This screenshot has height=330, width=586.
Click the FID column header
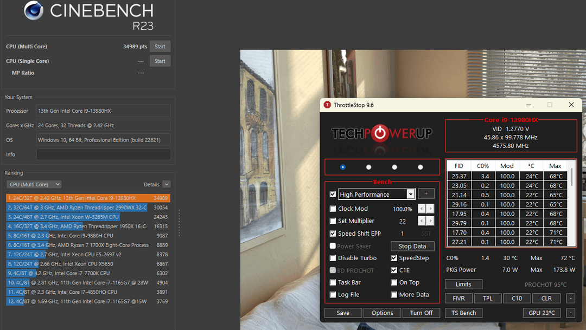[459, 166]
